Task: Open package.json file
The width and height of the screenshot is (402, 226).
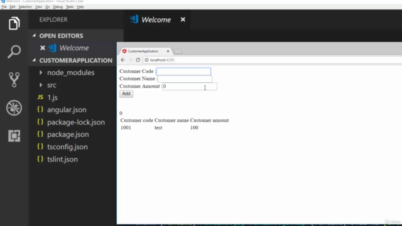Action: point(68,134)
